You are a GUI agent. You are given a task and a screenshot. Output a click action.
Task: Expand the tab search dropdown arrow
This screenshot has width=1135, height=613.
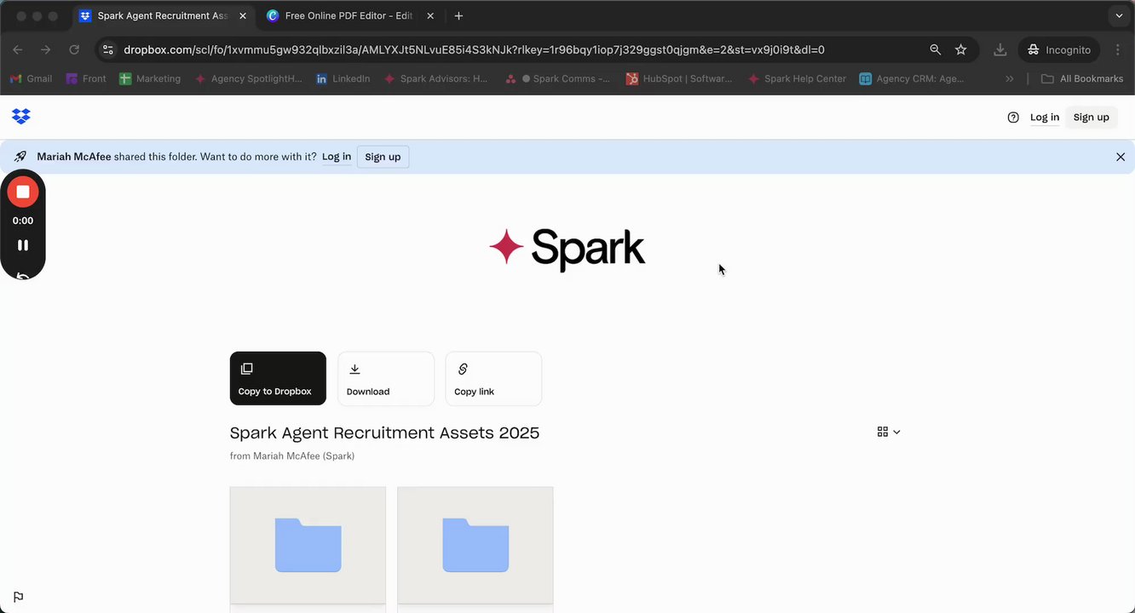point(1119,16)
